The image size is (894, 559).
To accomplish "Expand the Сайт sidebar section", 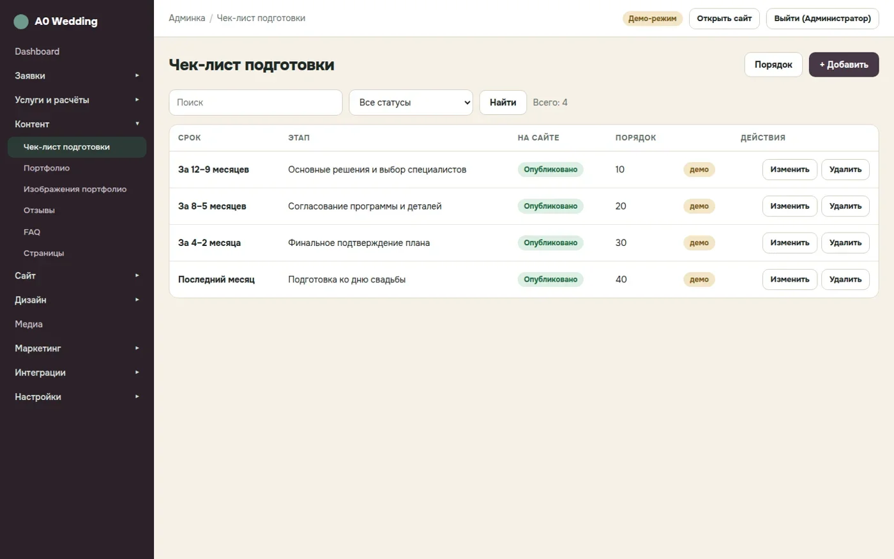I will tap(77, 275).
